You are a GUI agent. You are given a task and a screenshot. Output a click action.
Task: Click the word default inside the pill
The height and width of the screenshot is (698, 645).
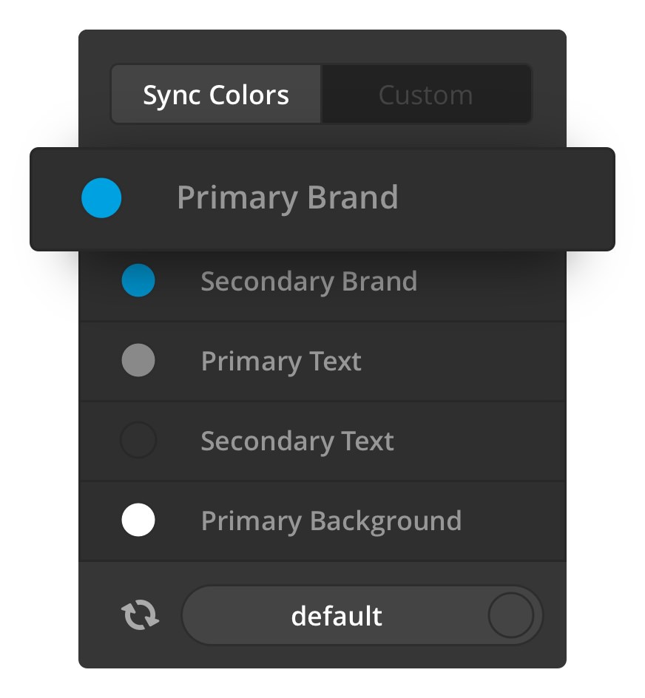click(337, 616)
